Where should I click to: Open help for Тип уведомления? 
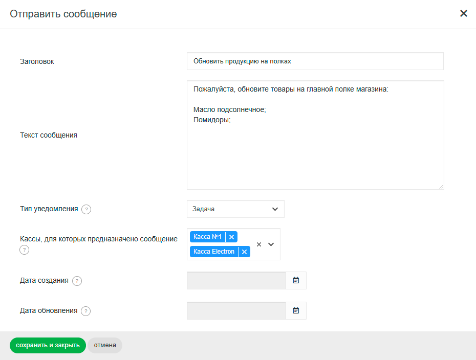86,209
